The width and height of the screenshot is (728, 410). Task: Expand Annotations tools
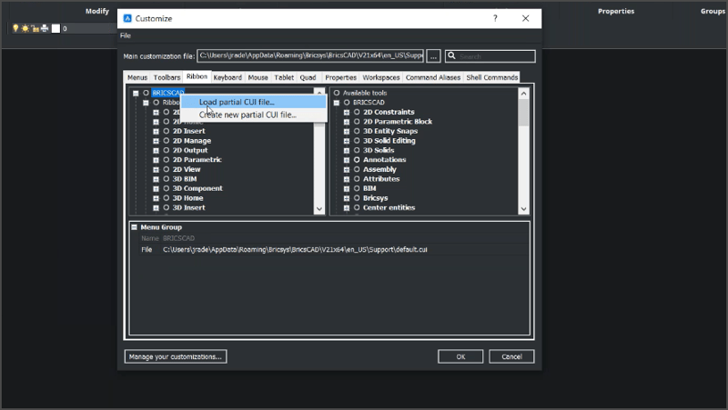coord(347,160)
